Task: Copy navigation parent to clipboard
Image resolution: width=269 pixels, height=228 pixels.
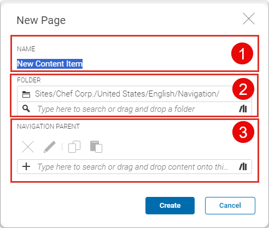Action: tap(74, 147)
